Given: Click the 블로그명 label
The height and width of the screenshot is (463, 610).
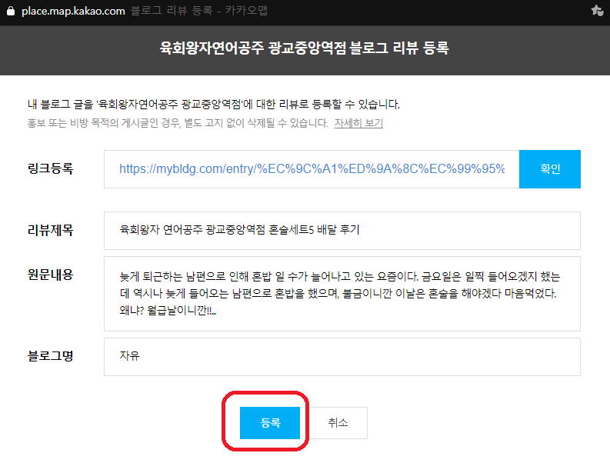Looking at the screenshot, I should click(x=50, y=355).
